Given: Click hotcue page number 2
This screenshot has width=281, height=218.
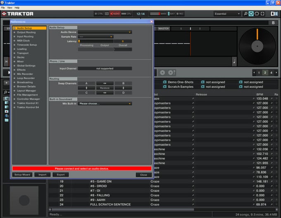Looking at the screenshot, I should pyautogui.click(x=265, y=73).
